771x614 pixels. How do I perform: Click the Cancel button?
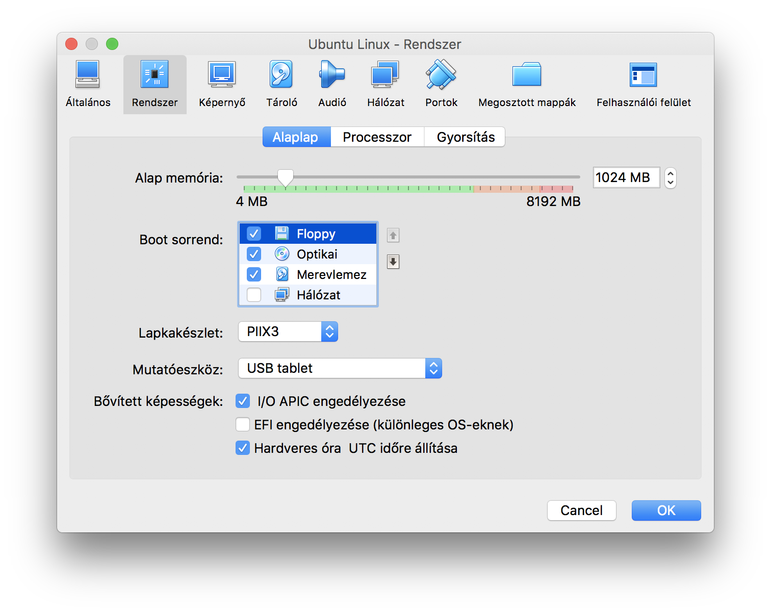point(582,510)
